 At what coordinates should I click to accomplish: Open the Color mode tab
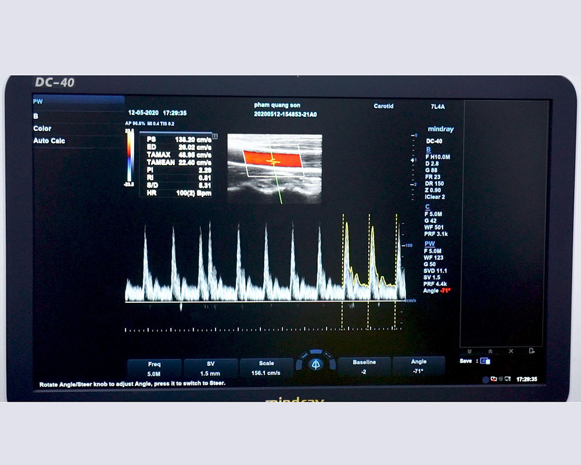pos(78,128)
